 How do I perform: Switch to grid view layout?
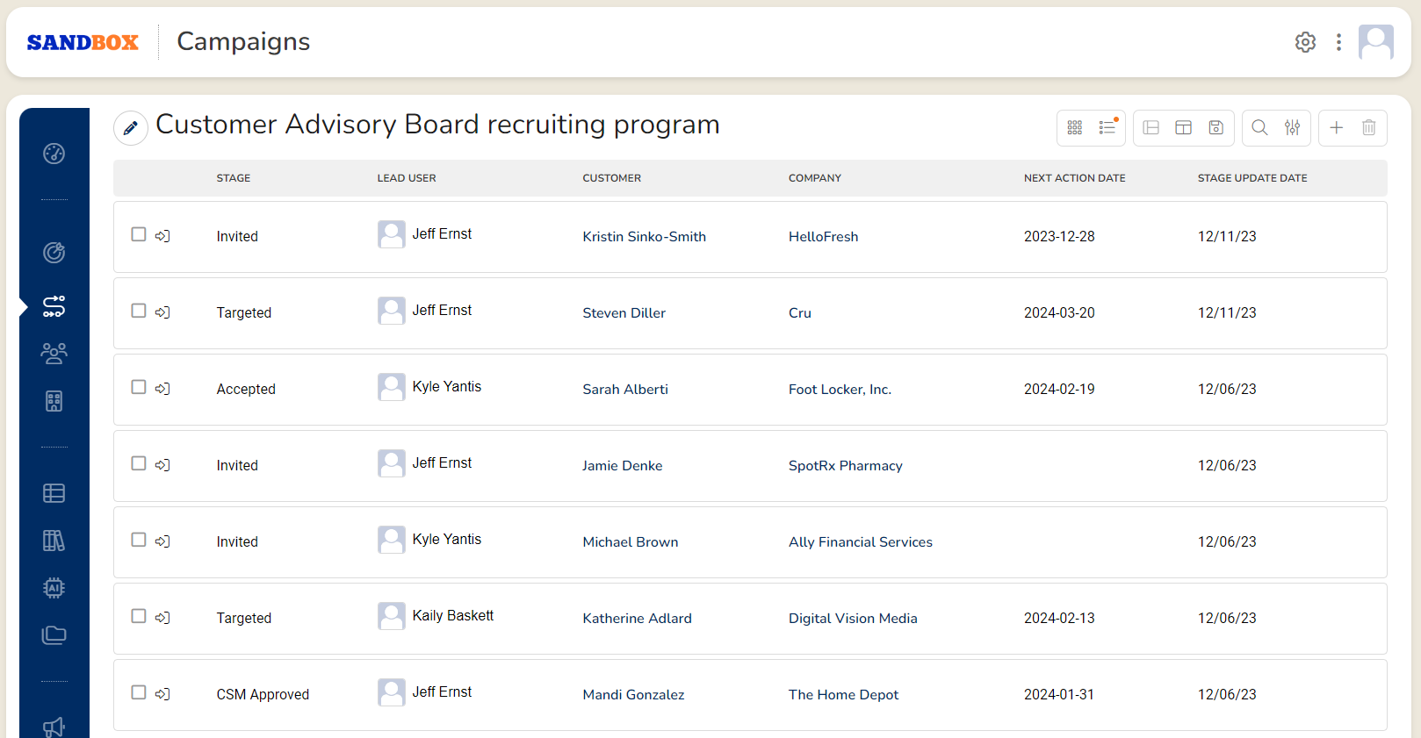point(1074,128)
